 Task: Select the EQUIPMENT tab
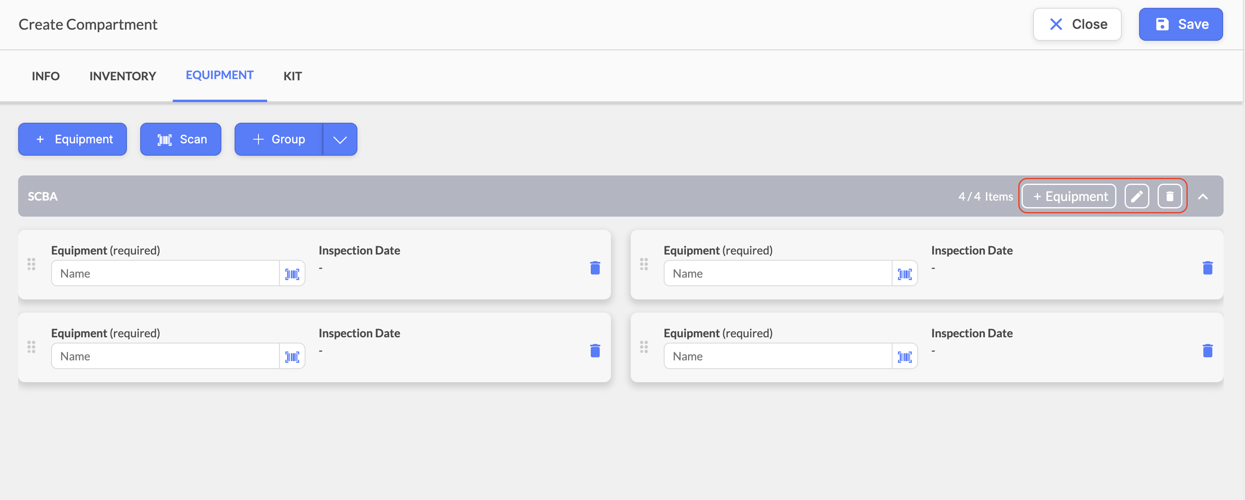click(219, 75)
